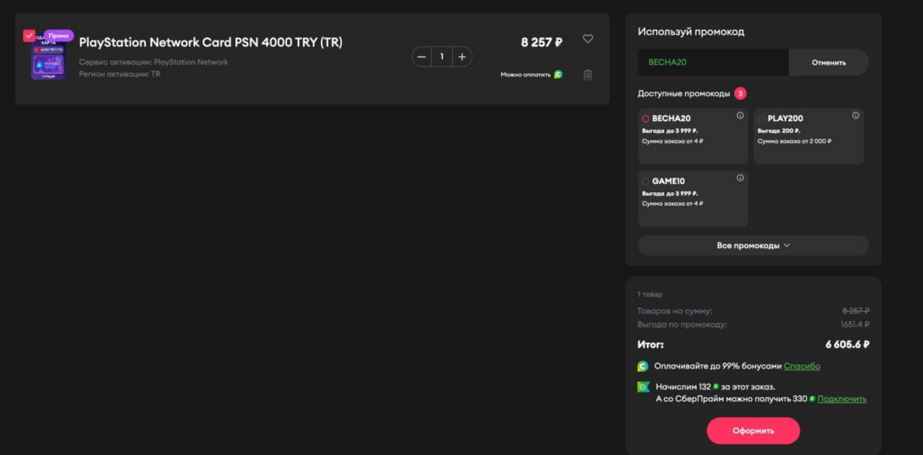This screenshot has width=923, height=455.
Task: Choose the GAME10 promo code radio button
Action: coord(645,181)
